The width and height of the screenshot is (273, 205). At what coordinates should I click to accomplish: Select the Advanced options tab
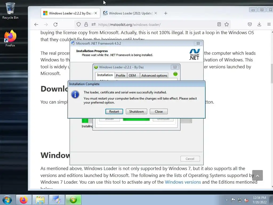point(154,75)
